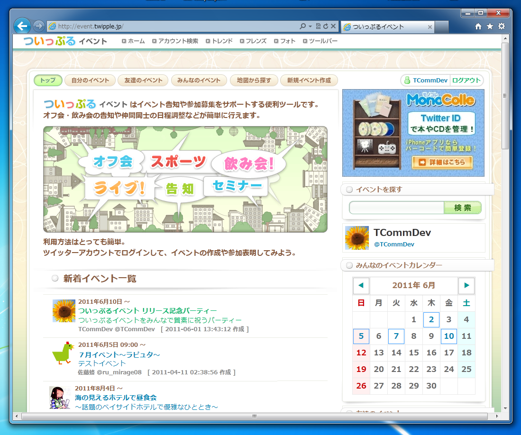Open the アカウント検索 navigation link
This screenshot has width=521, height=435.
(x=175, y=41)
